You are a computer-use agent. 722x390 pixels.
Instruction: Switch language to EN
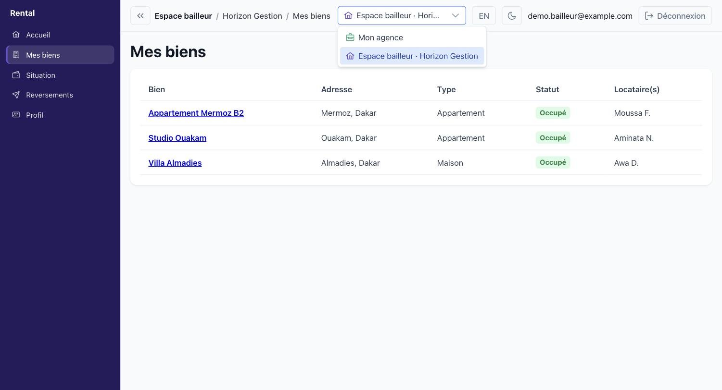(484, 16)
